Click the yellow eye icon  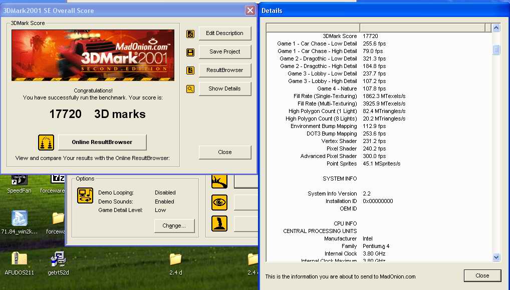pyautogui.click(x=219, y=202)
